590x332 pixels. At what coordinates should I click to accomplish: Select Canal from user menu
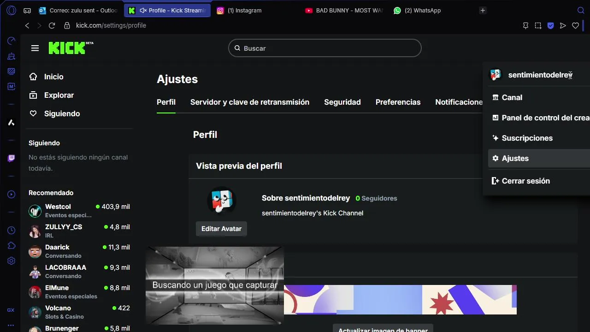coord(539,97)
